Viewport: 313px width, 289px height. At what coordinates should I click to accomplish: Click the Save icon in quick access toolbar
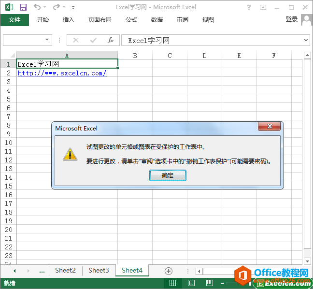23,7
